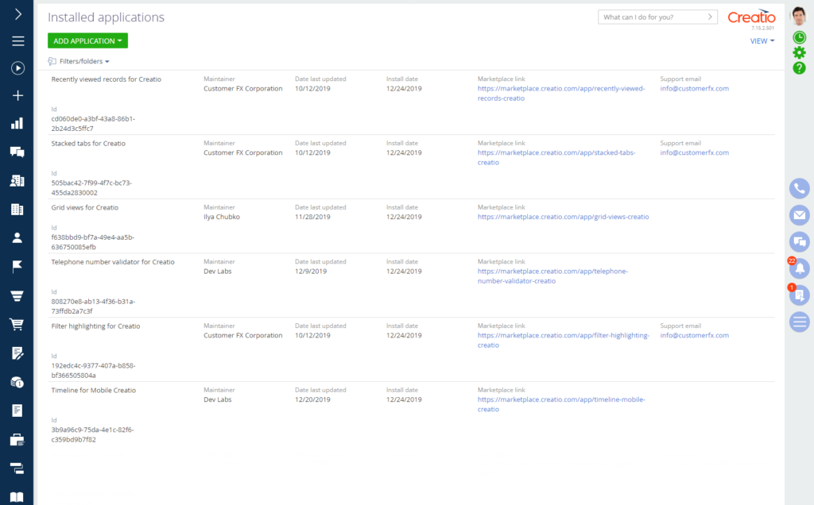Open the briefcase sidebar icon

(x=17, y=440)
